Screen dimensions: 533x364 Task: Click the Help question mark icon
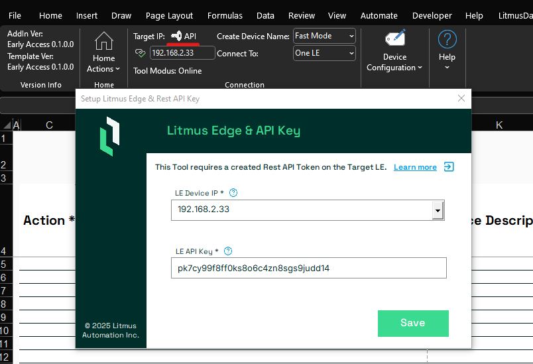(447, 39)
